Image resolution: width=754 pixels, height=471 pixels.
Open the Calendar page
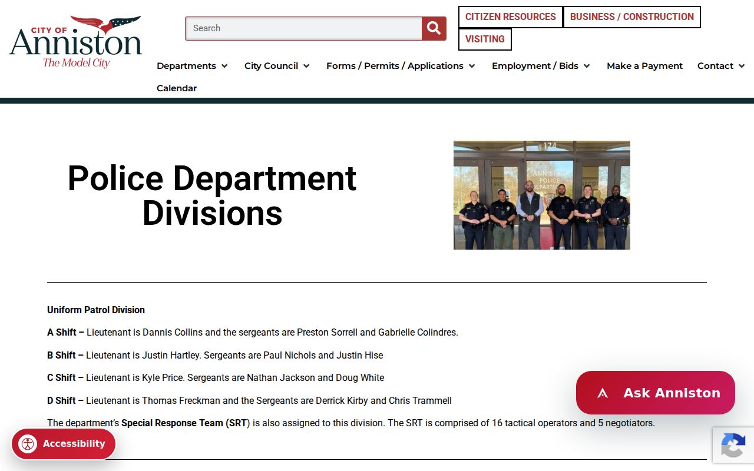(x=177, y=88)
